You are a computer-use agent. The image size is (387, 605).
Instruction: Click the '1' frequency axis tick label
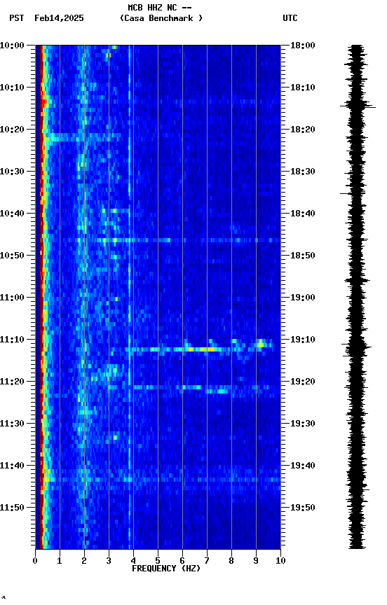tap(60, 561)
